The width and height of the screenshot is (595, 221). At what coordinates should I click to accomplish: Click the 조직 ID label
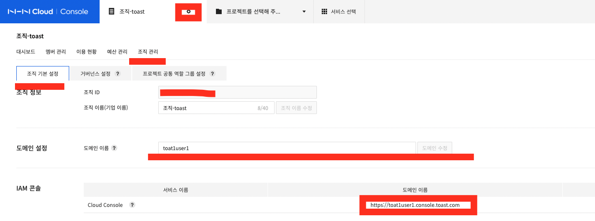click(x=92, y=92)
